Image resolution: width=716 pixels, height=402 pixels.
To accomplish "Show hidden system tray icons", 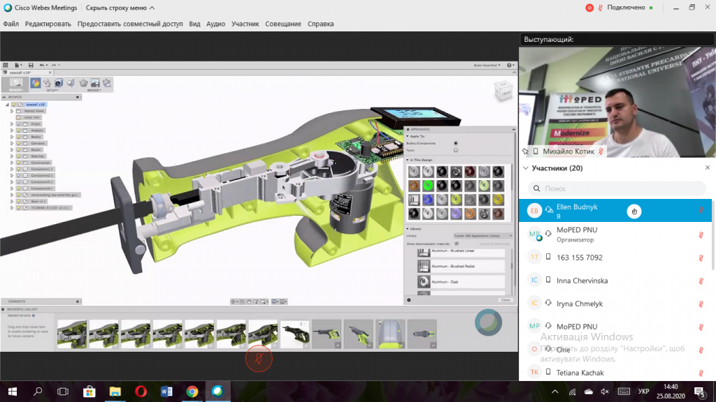I will pos(554,392).
